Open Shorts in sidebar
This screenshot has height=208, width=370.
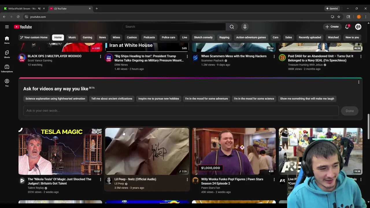click(x=7, y=54)
